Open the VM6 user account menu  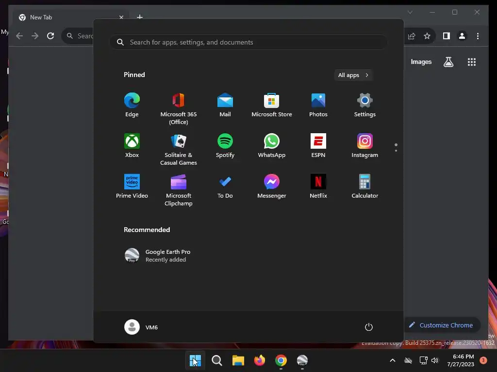click(x=141, y=327)
